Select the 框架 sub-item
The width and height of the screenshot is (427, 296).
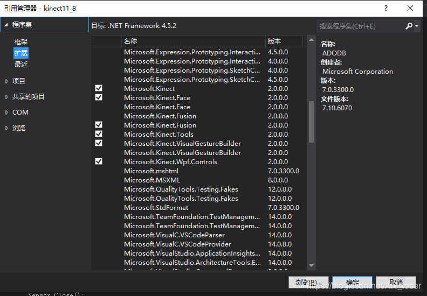21,41
